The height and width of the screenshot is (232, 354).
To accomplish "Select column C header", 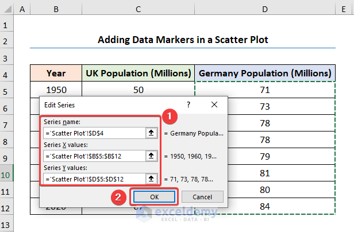I will coord(138,9).
